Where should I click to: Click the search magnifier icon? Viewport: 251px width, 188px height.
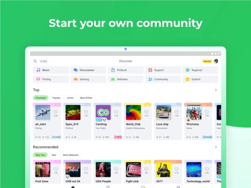[x=35, y=61]
